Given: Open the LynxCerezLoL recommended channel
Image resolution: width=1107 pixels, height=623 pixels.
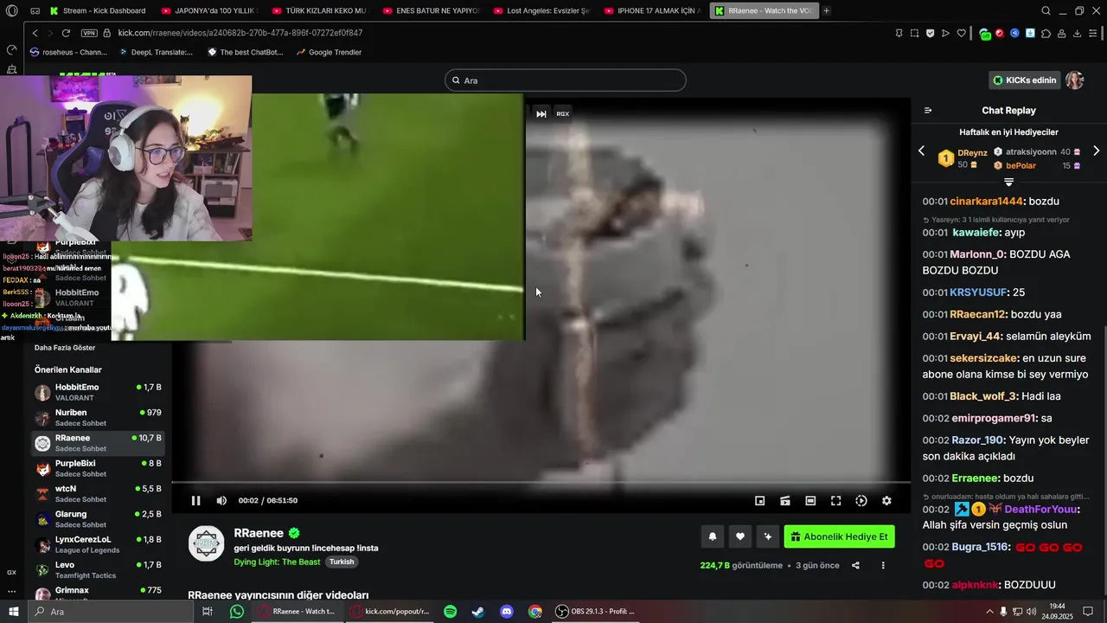Looking at the screenshot, I should pyautogui.click(x=98, y=545).
